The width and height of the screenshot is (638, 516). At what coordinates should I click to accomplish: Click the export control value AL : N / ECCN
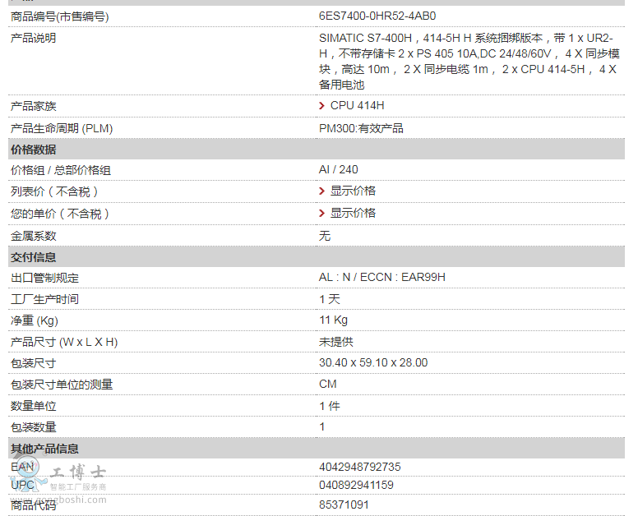click(x=381, y=278)
